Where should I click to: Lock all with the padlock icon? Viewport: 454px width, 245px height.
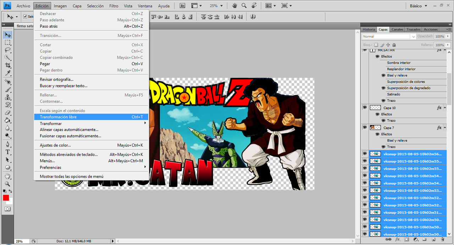click(394, 45)
